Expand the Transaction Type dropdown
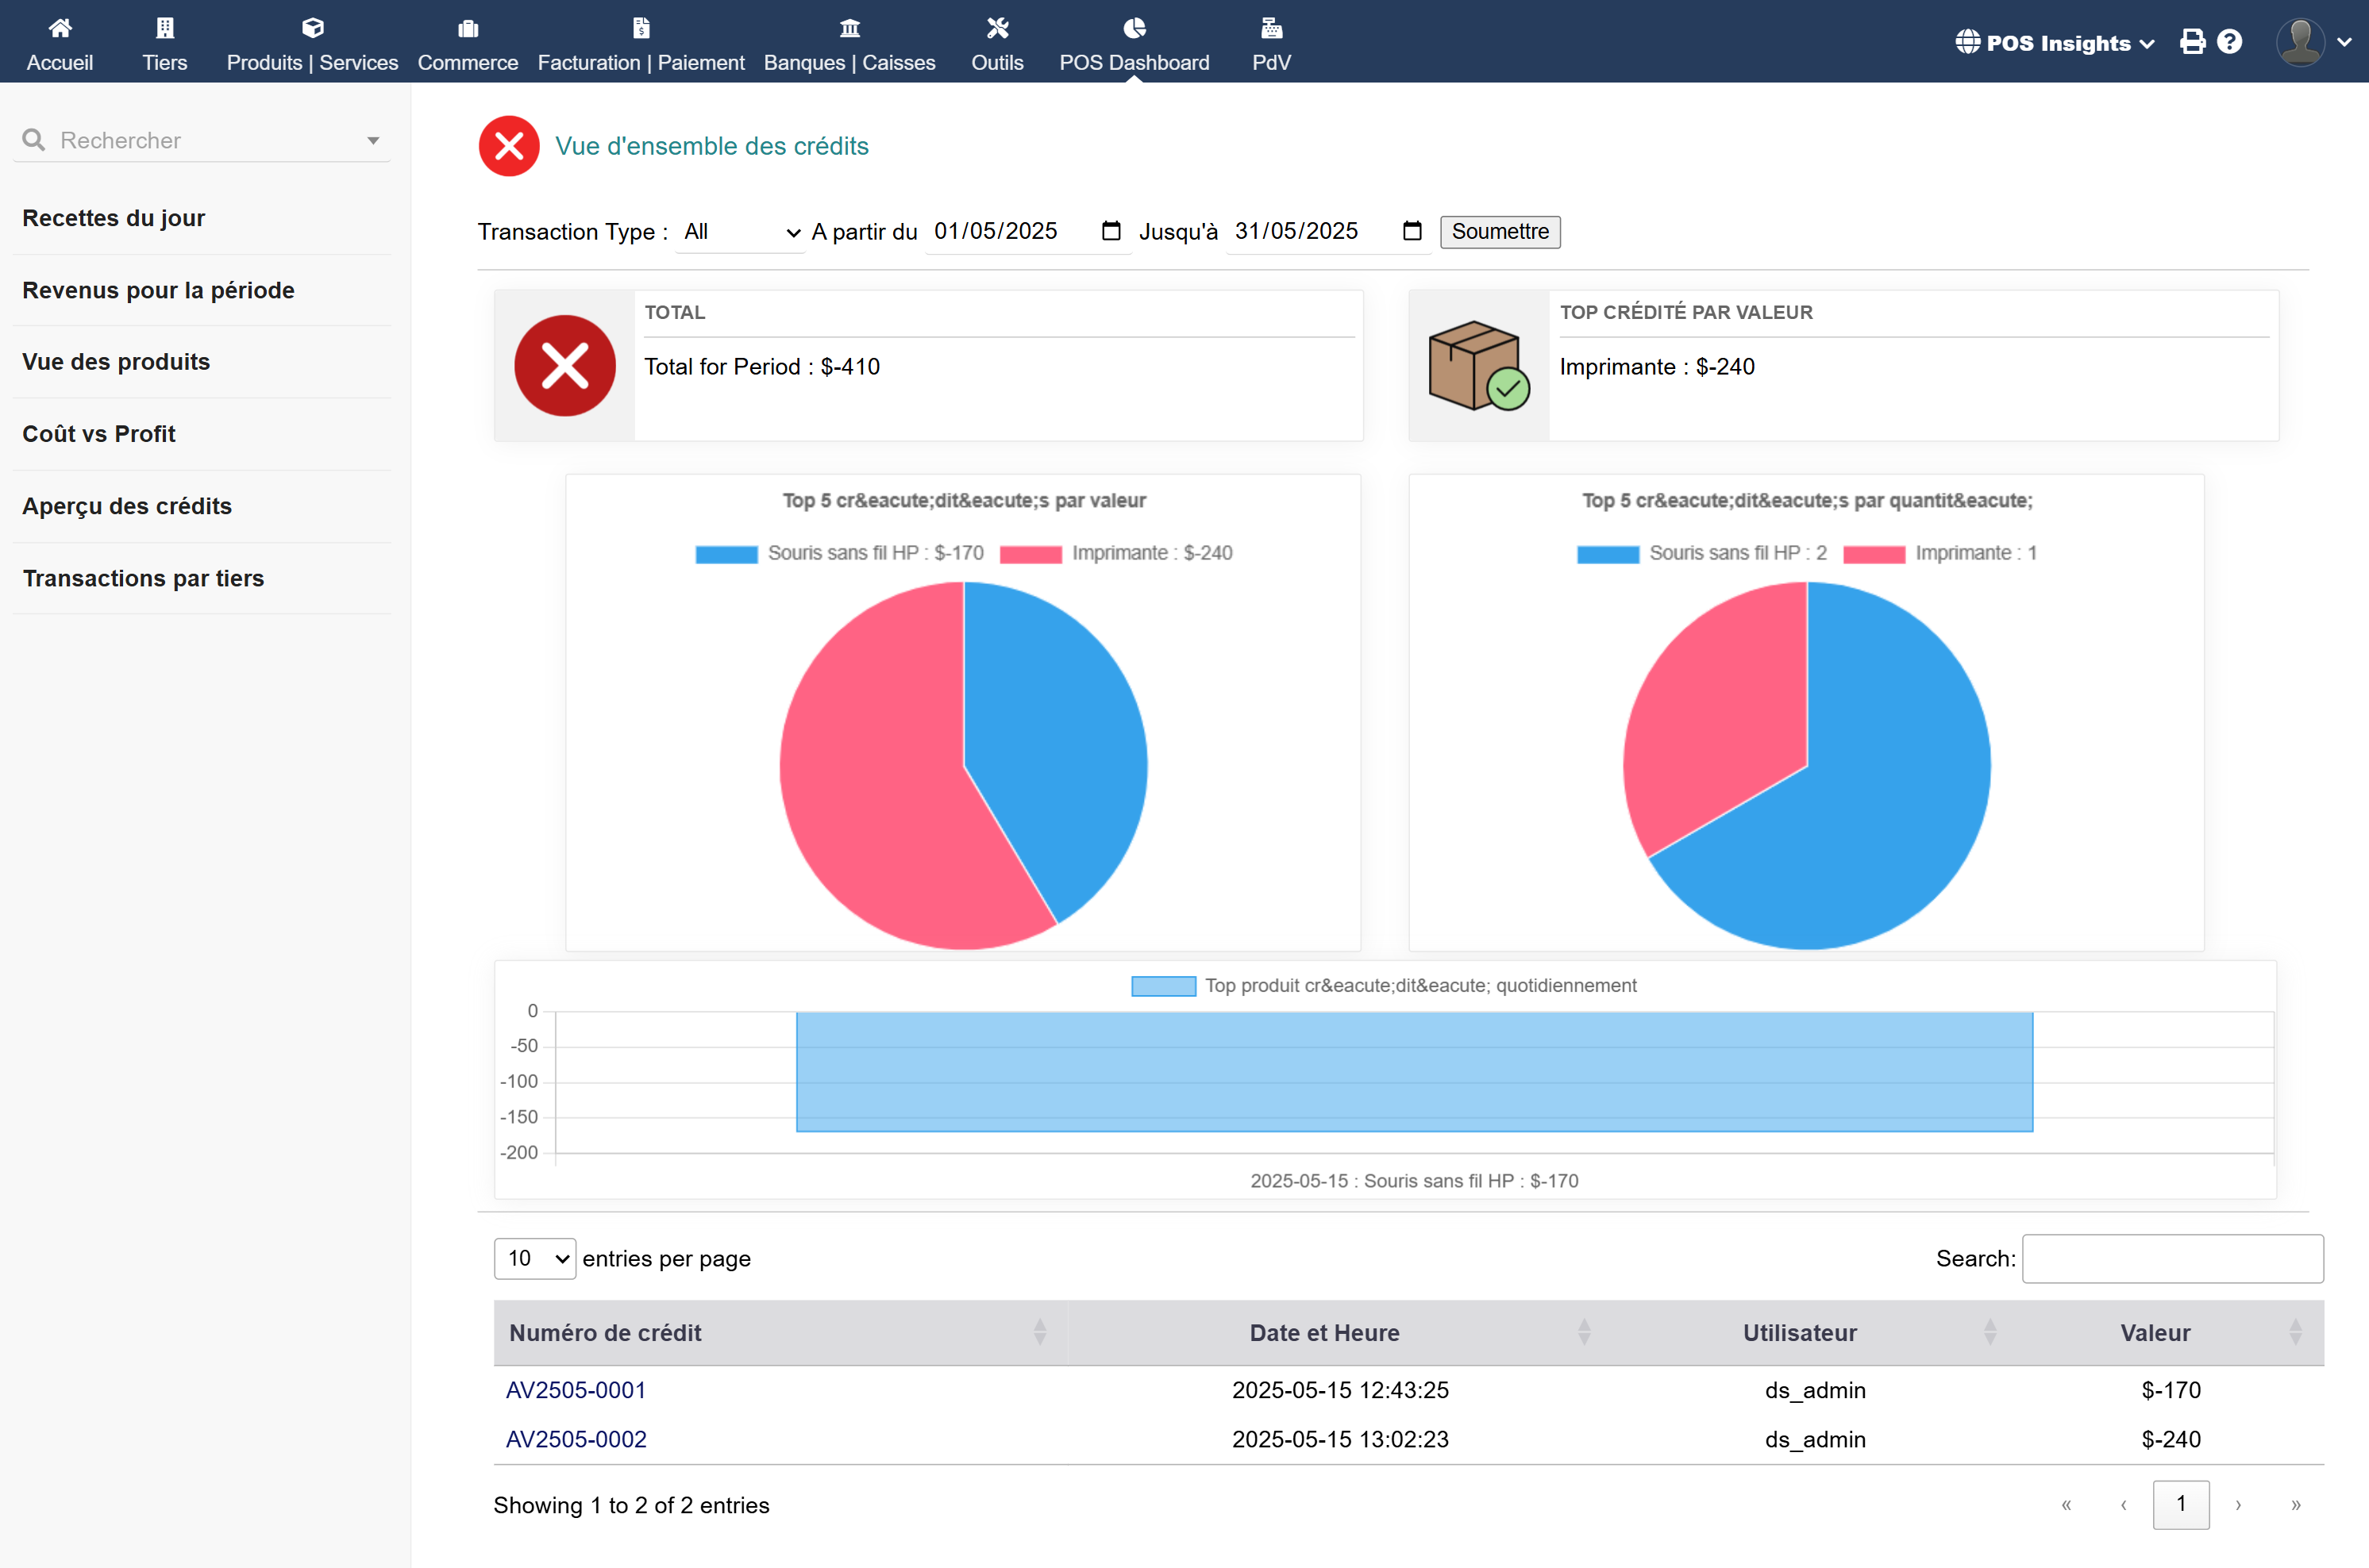This screenshot has width=2369, height=1568. coord(740,232)
